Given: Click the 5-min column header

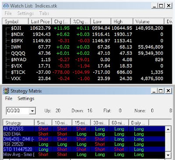Looking at the screenshot, I should click(x=43, y=123).
